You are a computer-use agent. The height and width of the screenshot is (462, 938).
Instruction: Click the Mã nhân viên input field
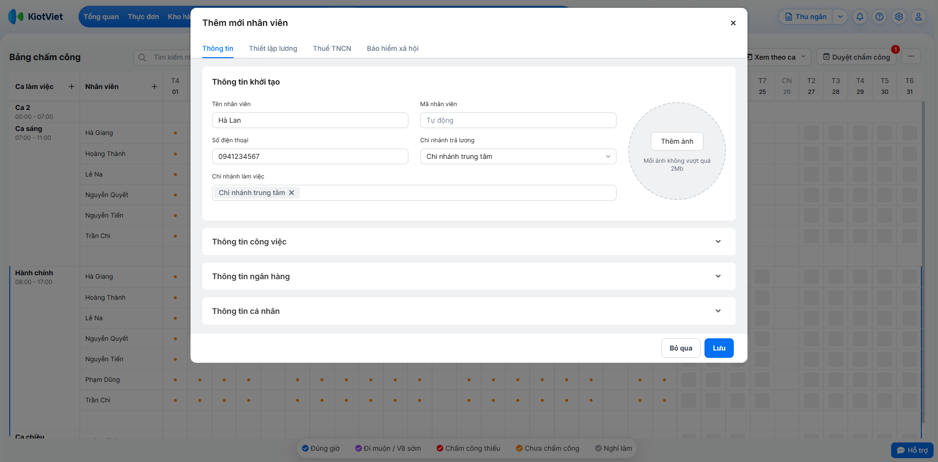(x=518, y=120)
